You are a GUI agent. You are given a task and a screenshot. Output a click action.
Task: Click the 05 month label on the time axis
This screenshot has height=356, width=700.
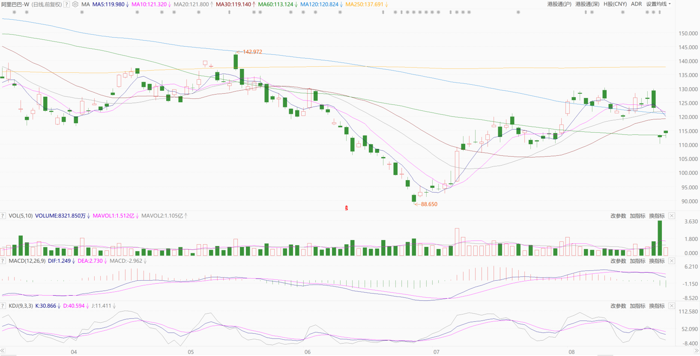[x=191, y=352]
